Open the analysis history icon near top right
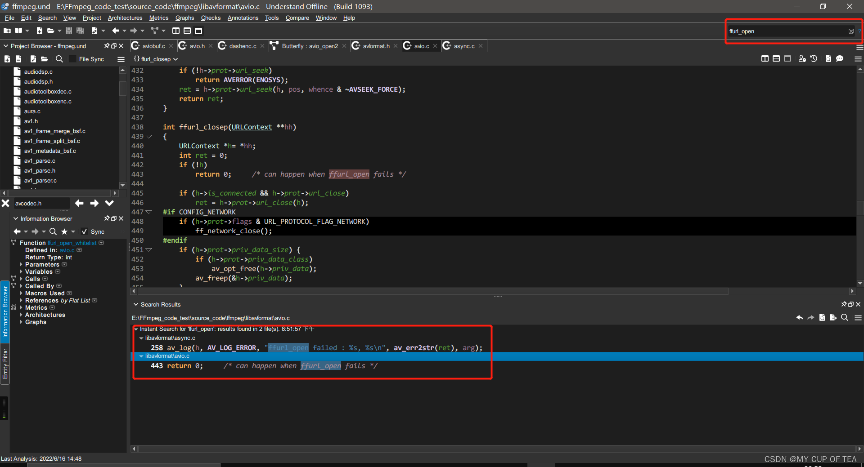This screenshot has width=864, height=467. pos(814,59)
